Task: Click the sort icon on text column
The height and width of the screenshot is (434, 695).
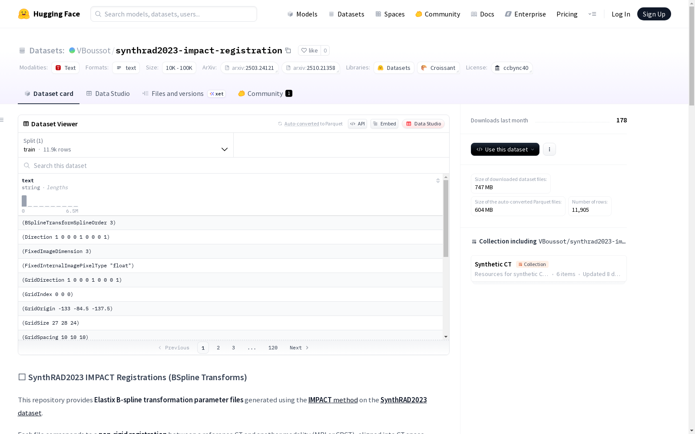Action: tap(438, 181)
